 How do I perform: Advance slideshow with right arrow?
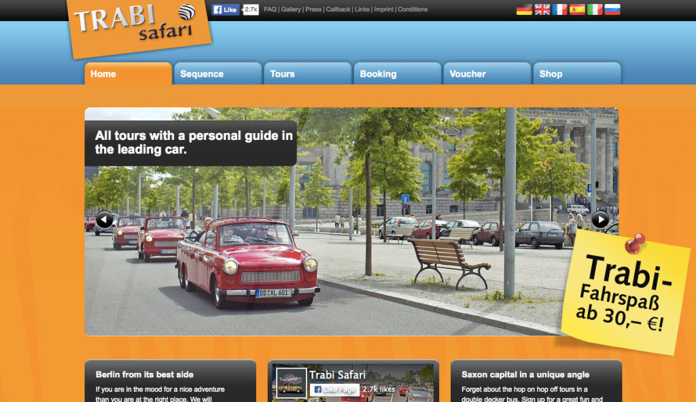coord(600,219)
